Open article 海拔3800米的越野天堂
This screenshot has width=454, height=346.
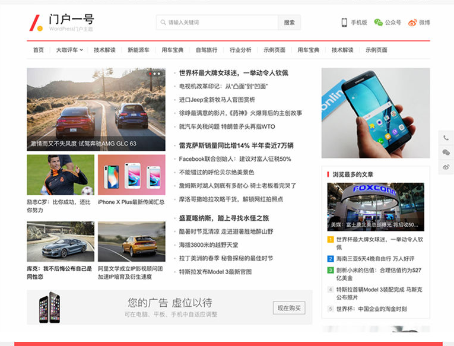coord(208,245)
